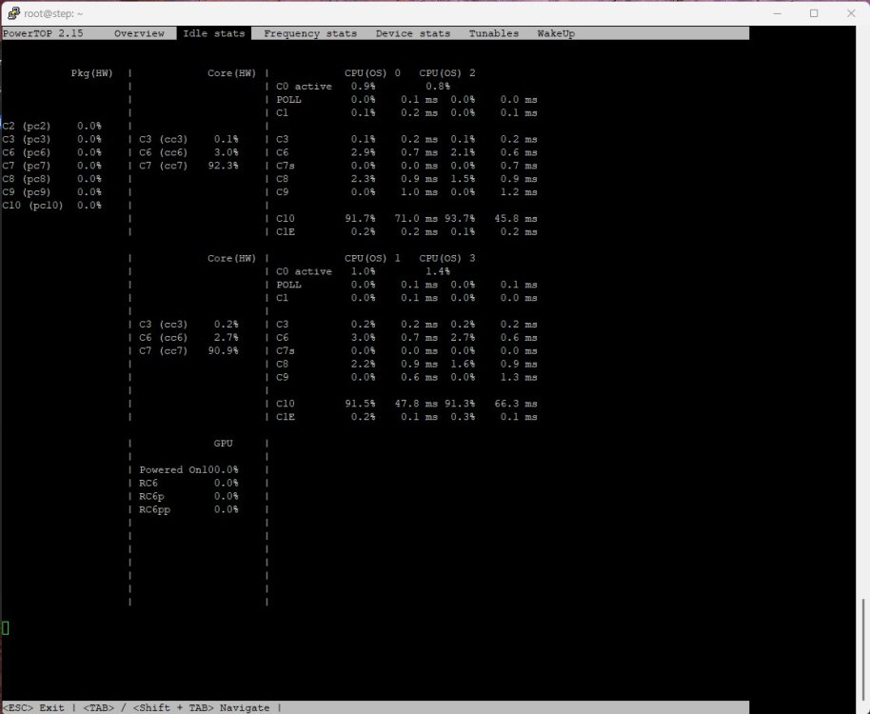Click the C9 duration 1.3 ms
This screenshot has height=714, width=870.
click(519, 377)
